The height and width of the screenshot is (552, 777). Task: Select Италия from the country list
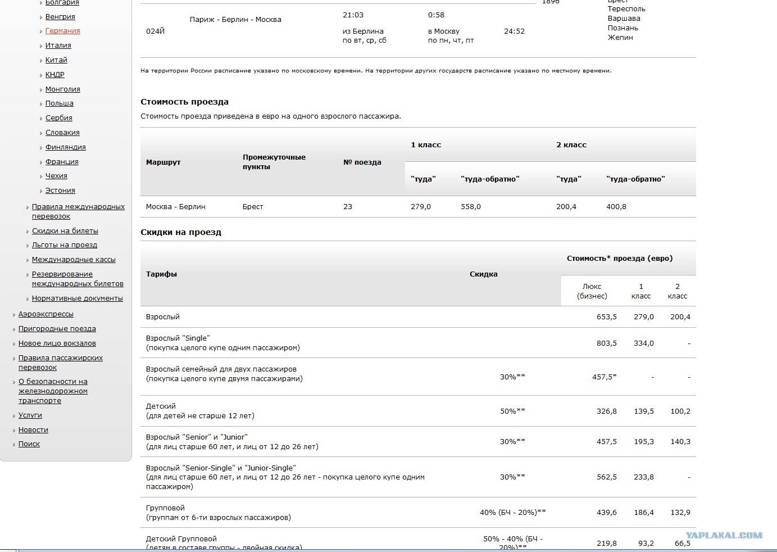click(x=58, y=46)
